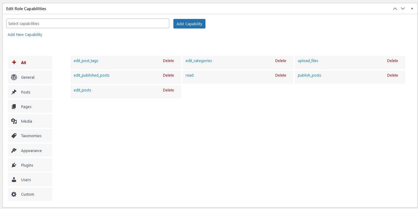
Task: Switch to the Custom capabilities group
Action: coord(30,194)
